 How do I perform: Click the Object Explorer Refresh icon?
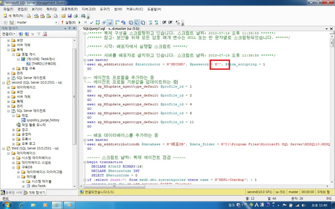(x=45, y=34)
